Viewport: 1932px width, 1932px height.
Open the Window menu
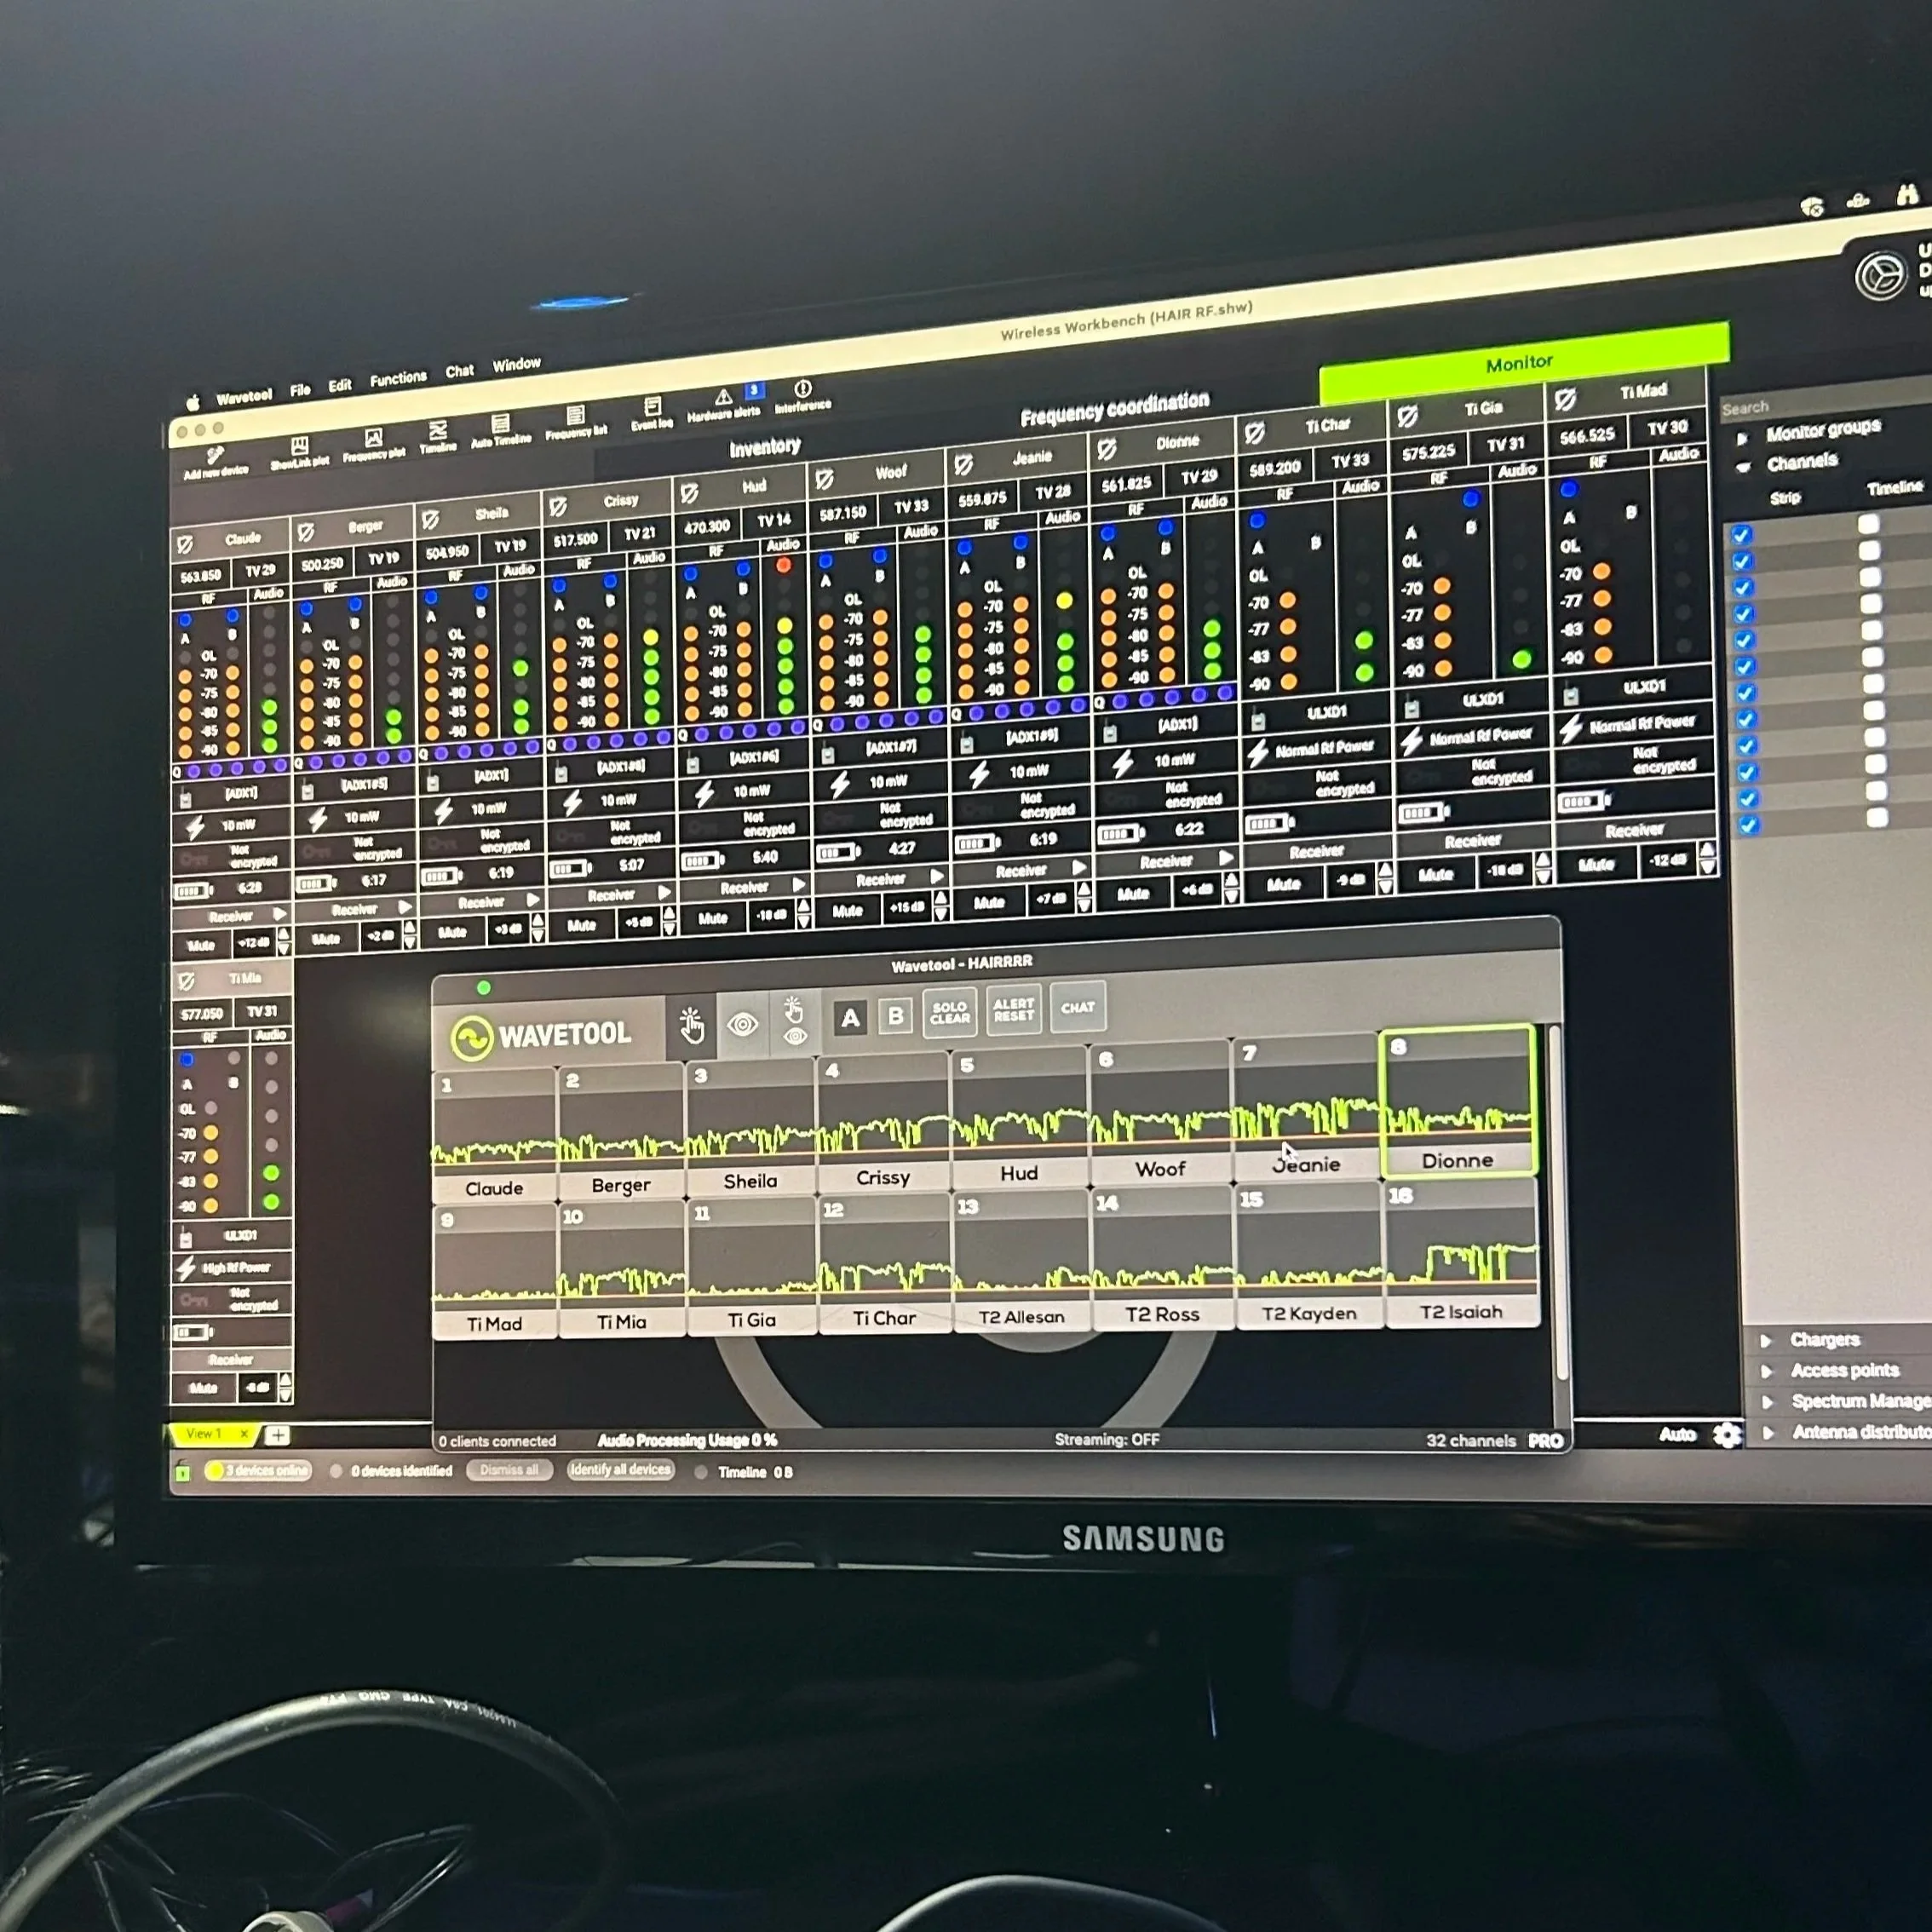(516, 364)
